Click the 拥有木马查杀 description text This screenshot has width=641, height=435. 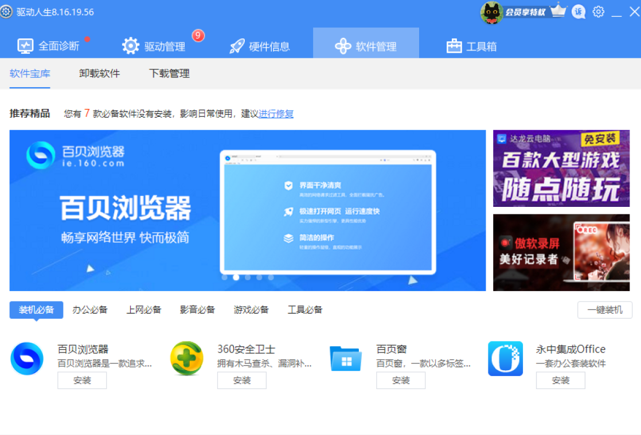tap(264, 363)
